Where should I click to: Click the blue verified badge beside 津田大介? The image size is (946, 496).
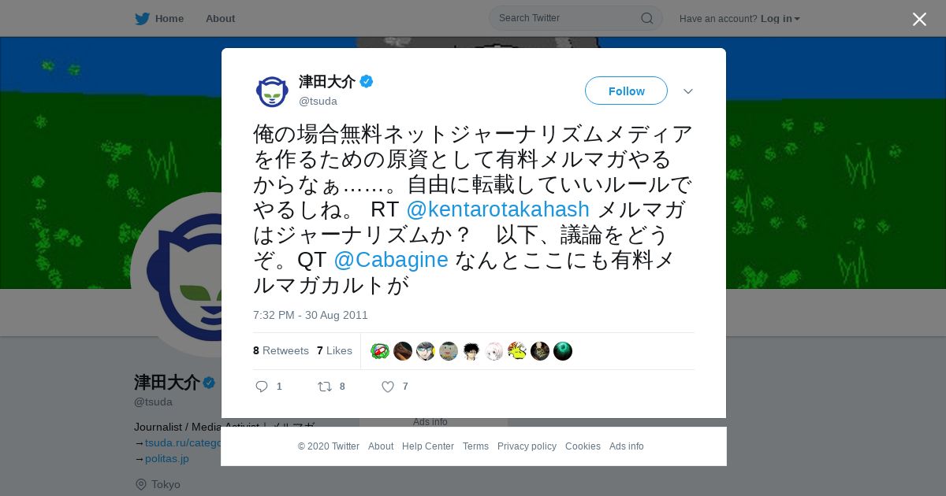[367, 81]
